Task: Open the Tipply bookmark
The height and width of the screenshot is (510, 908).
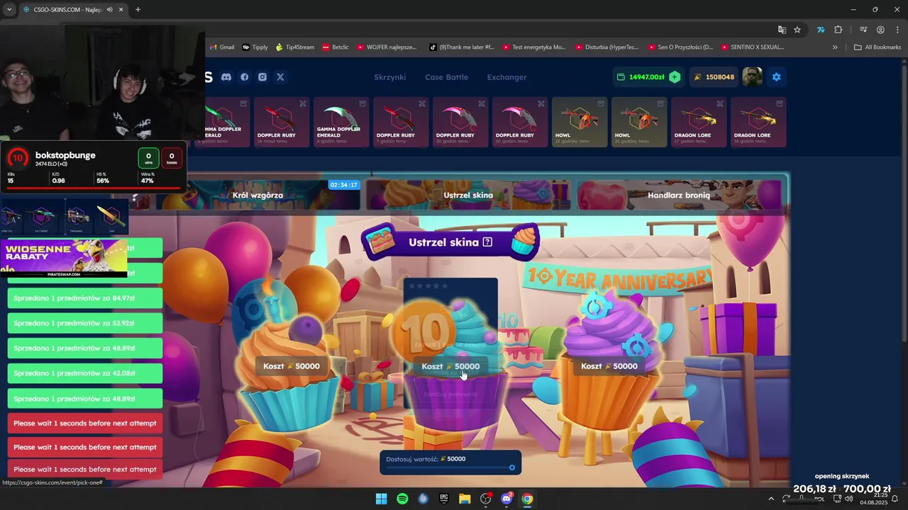Action: pos(255,47)
